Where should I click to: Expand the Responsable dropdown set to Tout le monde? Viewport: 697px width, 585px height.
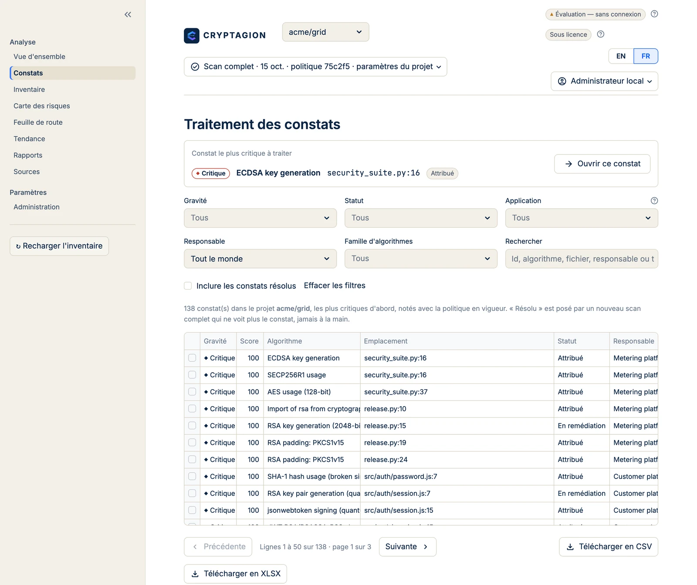[260, 259]
